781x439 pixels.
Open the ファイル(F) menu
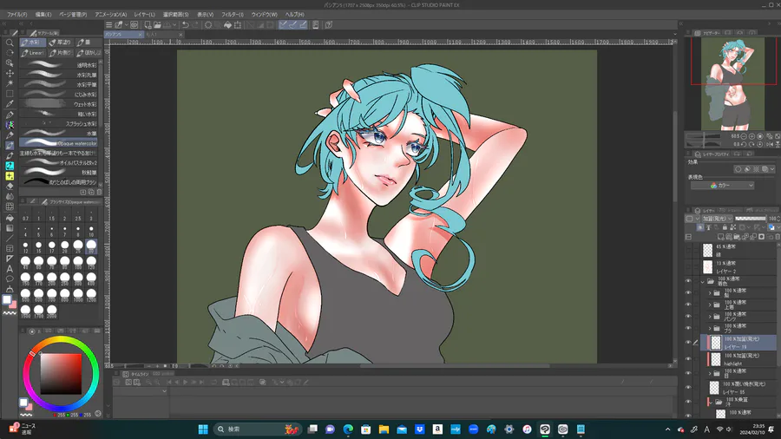coord(17,15)
